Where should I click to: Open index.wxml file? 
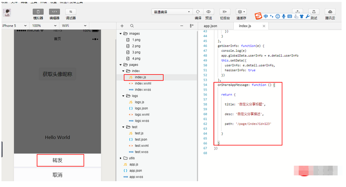tap(143, 83)
